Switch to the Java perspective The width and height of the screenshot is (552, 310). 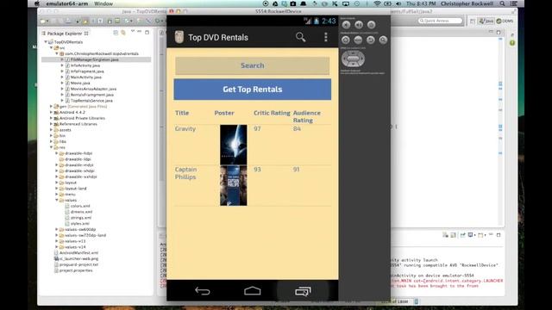click(486, 21)
